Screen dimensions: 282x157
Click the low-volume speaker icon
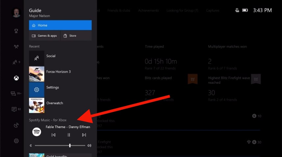(x=31, y=146)
